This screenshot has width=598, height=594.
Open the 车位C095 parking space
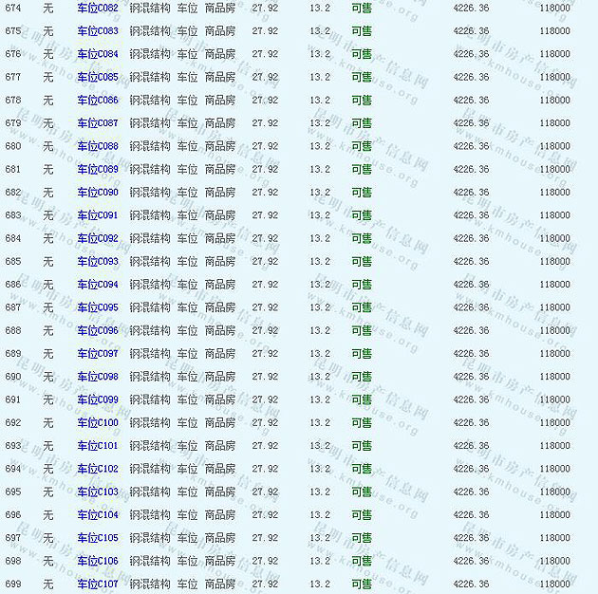98,307
